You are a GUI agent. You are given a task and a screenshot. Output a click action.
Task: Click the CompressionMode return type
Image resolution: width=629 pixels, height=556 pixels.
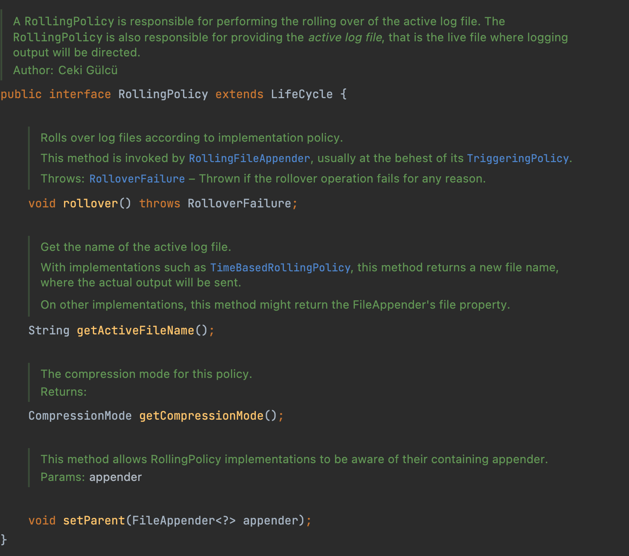tap(80, 416)
